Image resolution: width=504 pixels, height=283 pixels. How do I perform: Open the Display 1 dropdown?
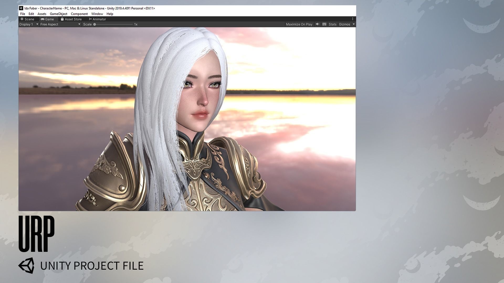click(x=29, y=24)
